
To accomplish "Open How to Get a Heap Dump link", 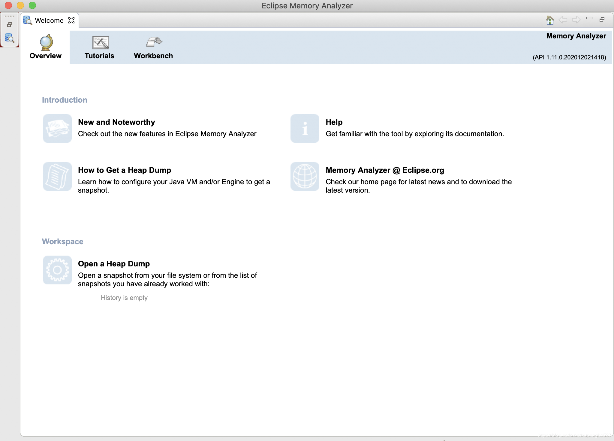I will click(x=125, y=170).
